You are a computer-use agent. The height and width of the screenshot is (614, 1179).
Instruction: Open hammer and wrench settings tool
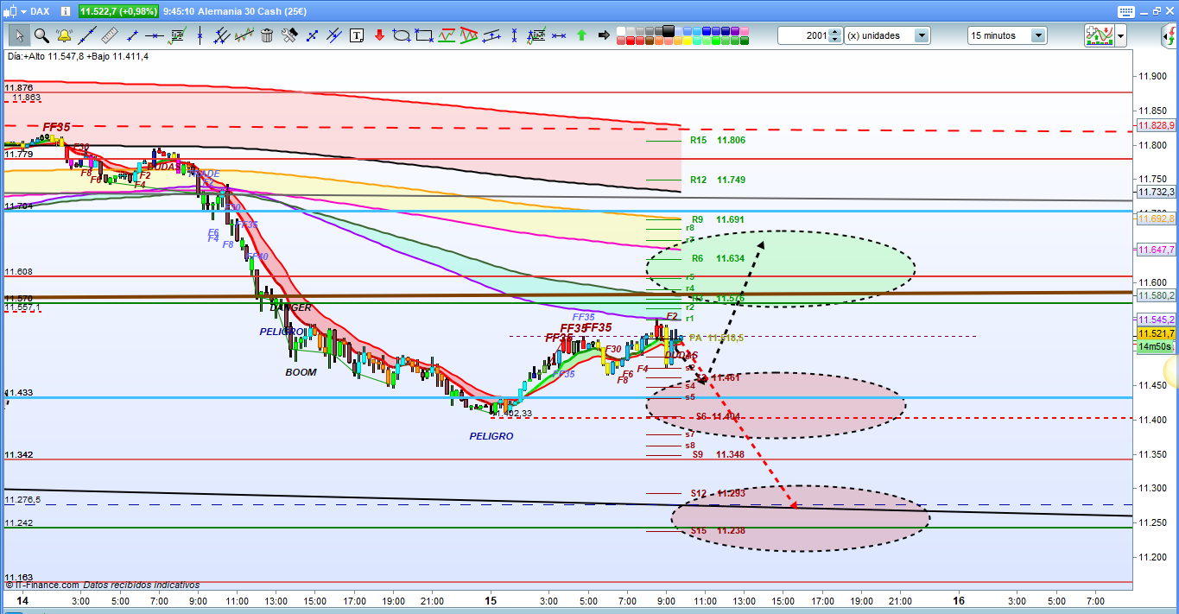click(x=289, y=35)
